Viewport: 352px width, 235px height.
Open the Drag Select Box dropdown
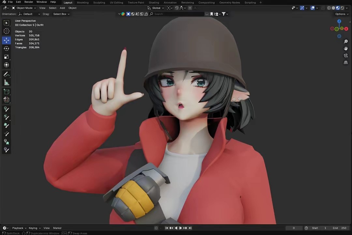click(x=61, y=14)
